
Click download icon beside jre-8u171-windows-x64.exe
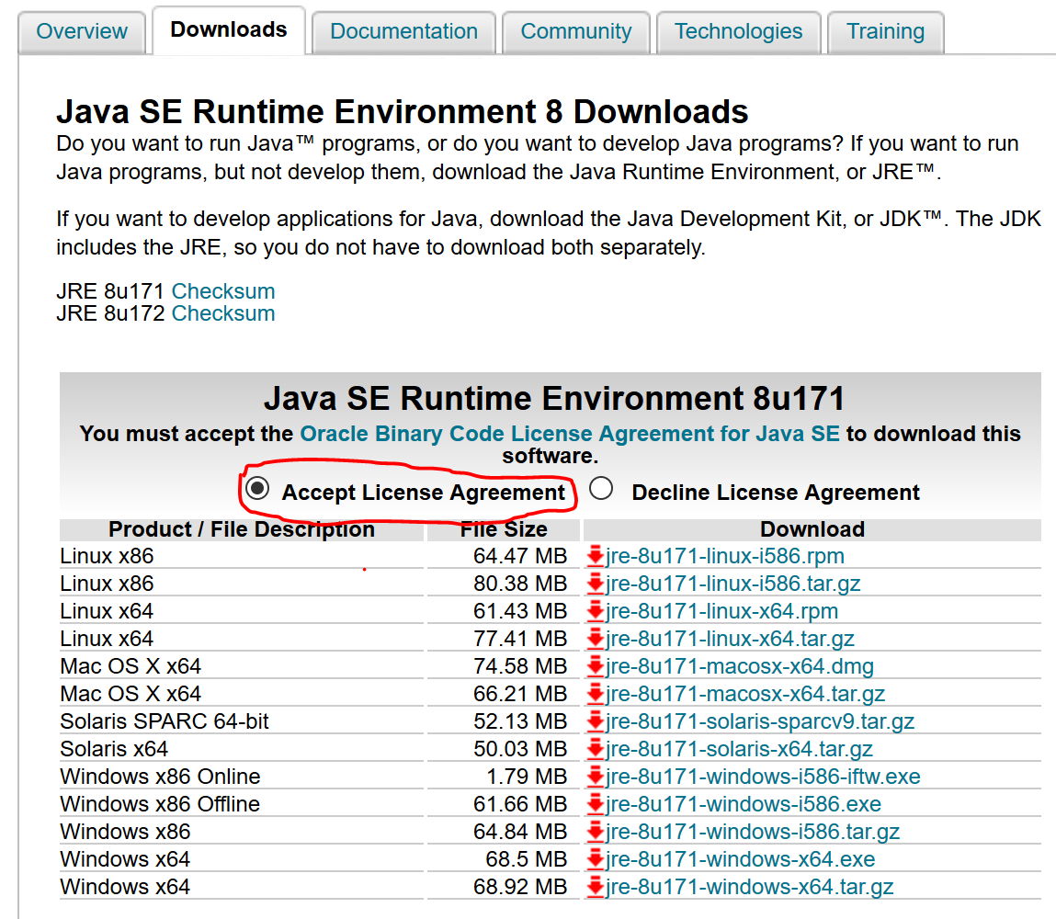596,859
